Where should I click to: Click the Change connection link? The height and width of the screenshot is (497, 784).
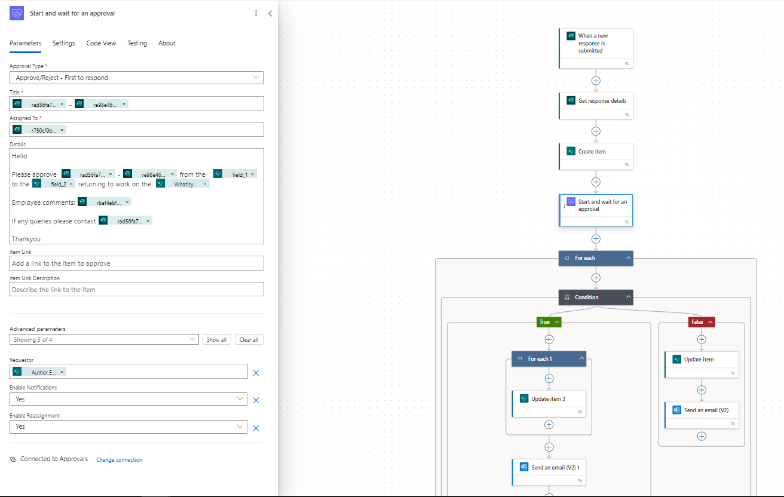pos(119,460)
